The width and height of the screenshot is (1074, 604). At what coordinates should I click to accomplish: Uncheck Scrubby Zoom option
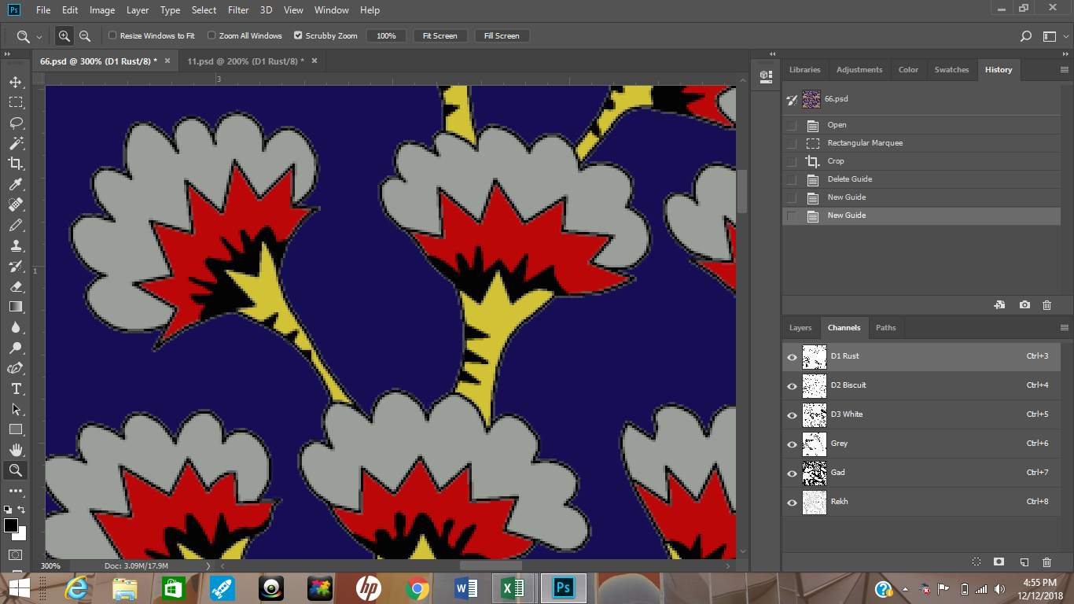[298, 35]
